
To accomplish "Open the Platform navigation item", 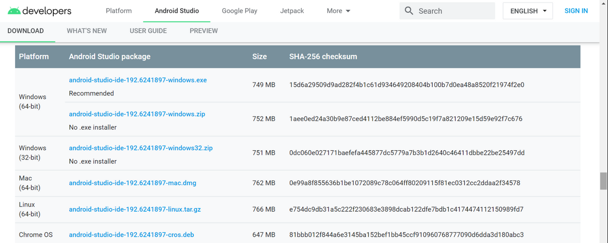I will click(x=119, y=11).
